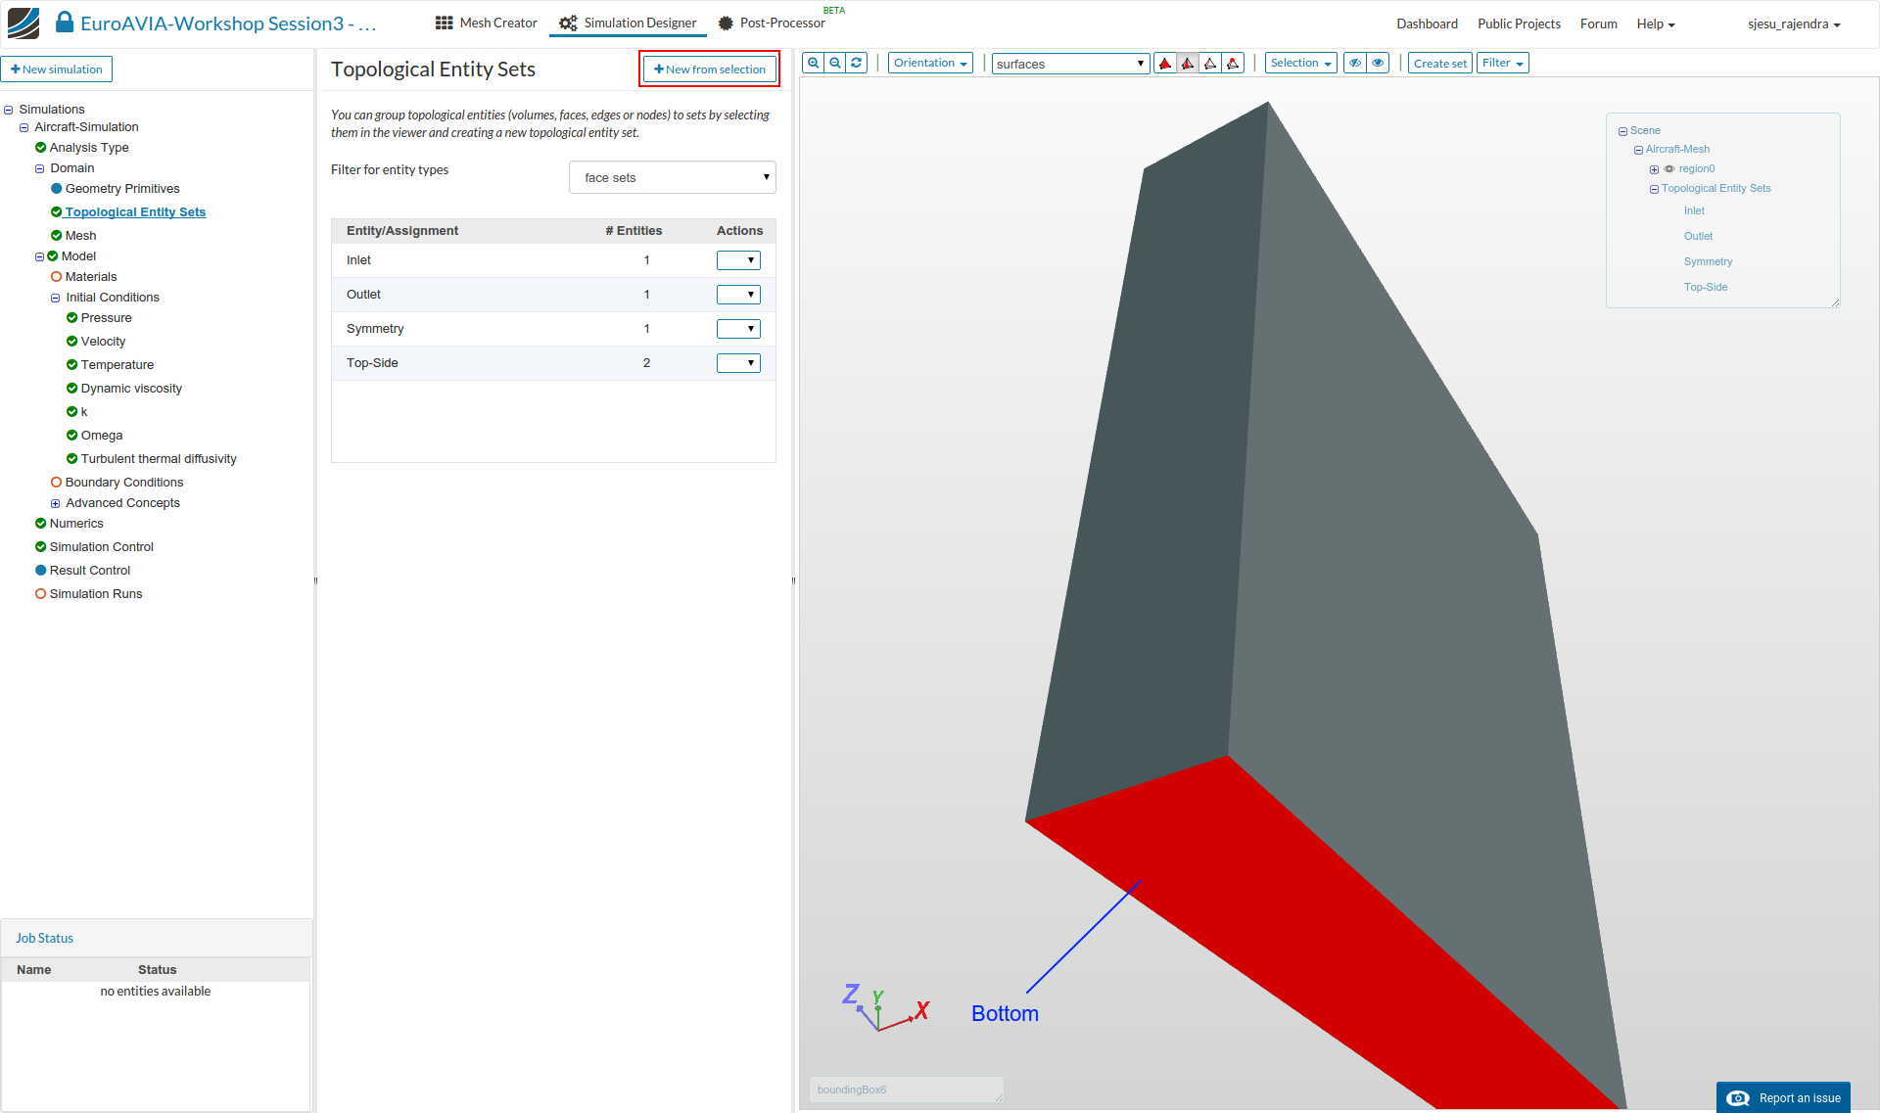Open the Actions dropdown for Inlet
Screen dimensions: 1880x1113
click(738, 260)
